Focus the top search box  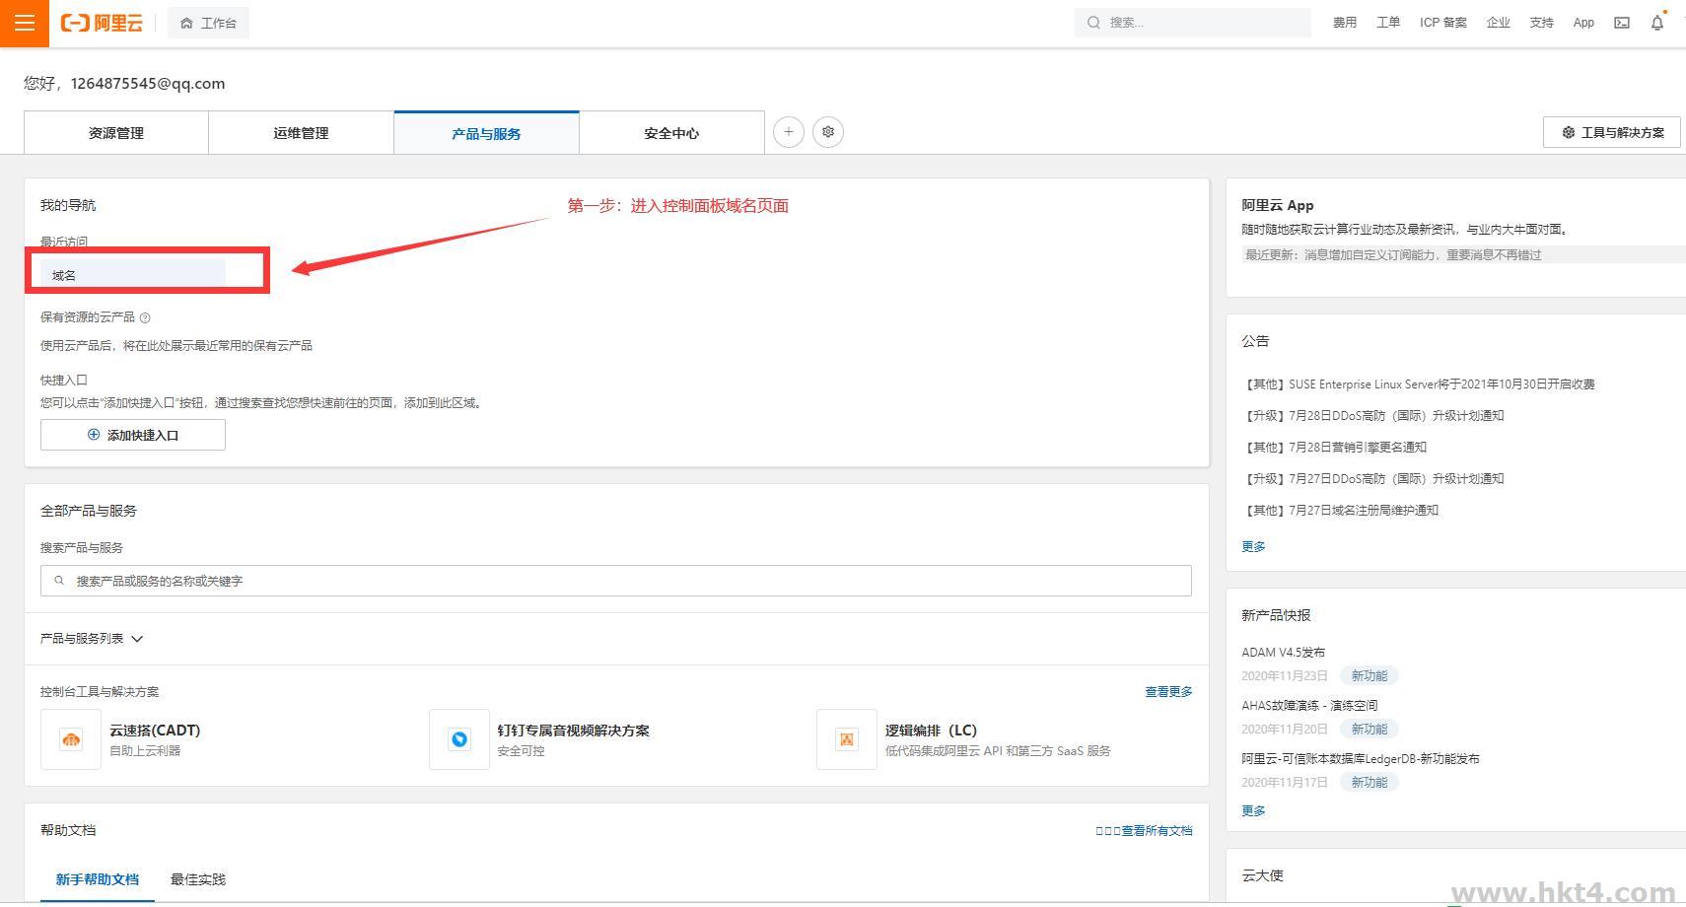point(1192,23)
